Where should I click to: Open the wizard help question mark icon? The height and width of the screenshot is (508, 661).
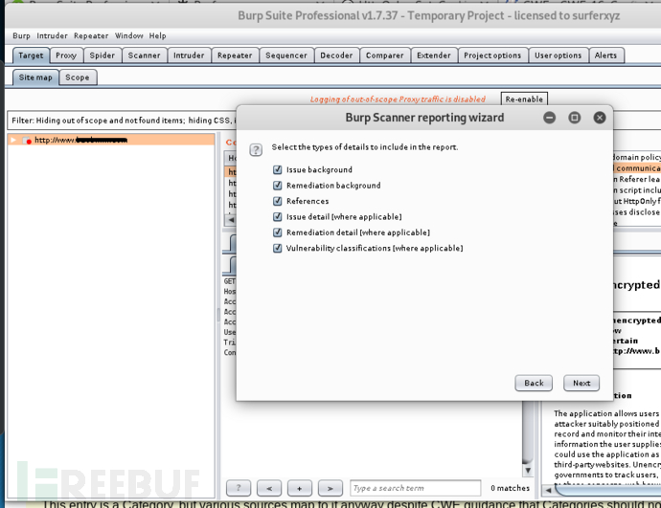[256, 150]
